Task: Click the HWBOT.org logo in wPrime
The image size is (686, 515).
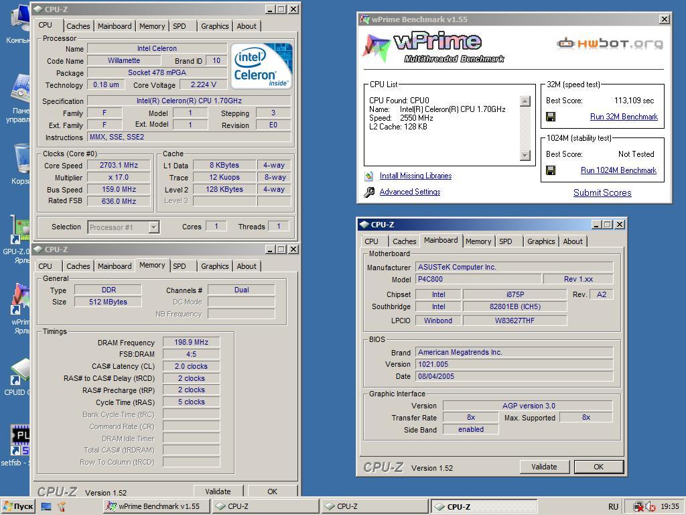Action: click(610, 44)
